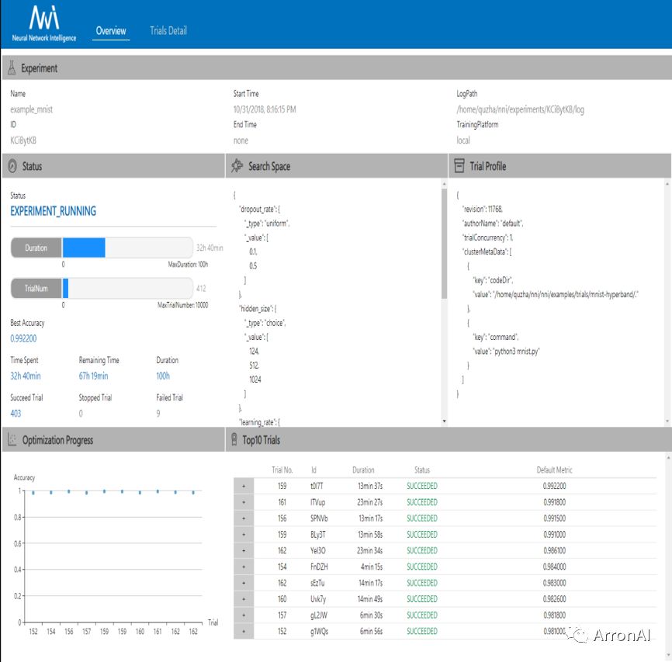Click the Experiment flask icon
Screen dimensions: 672x662
click(12, 68)
